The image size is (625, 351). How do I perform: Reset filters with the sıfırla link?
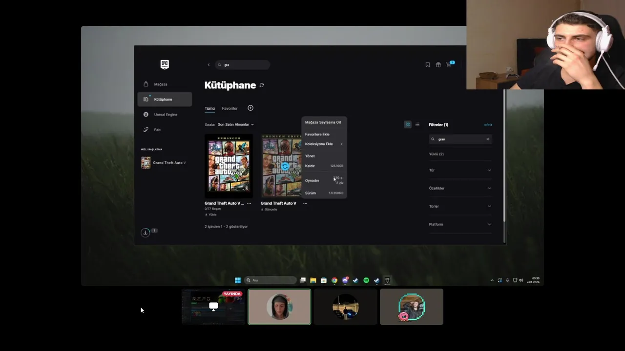coord(488,125)
